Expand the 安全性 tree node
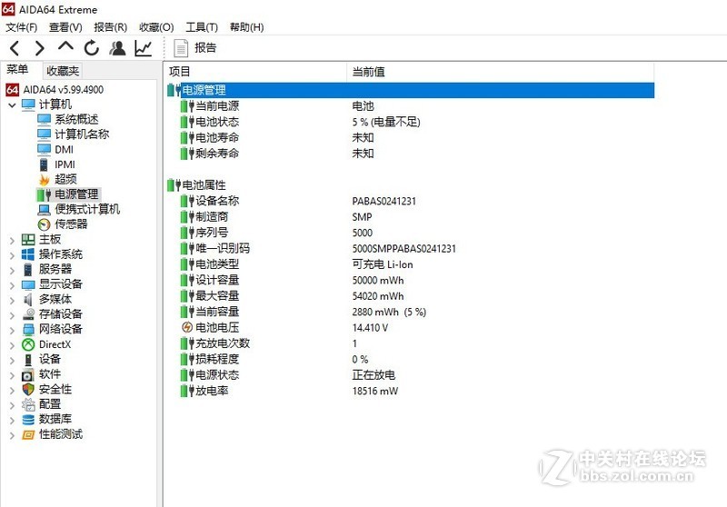 pos(12,390)
